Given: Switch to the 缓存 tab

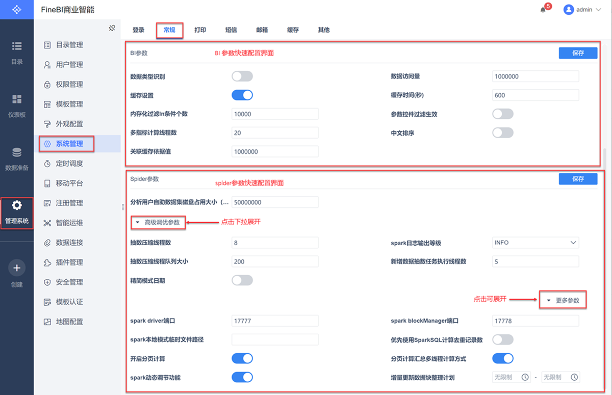Looking at the screenshot, I should (x=293, y=30).
